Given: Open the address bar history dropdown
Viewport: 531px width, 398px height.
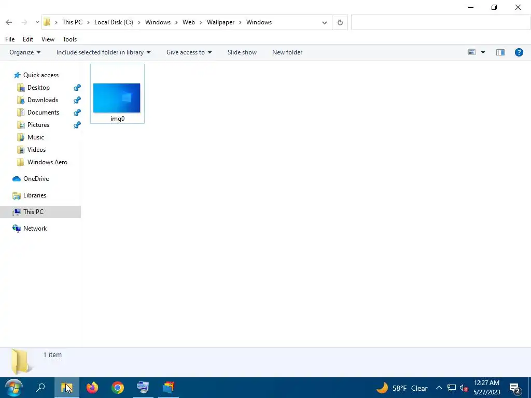Looking at the screenshot, I should tap(325, 23).
